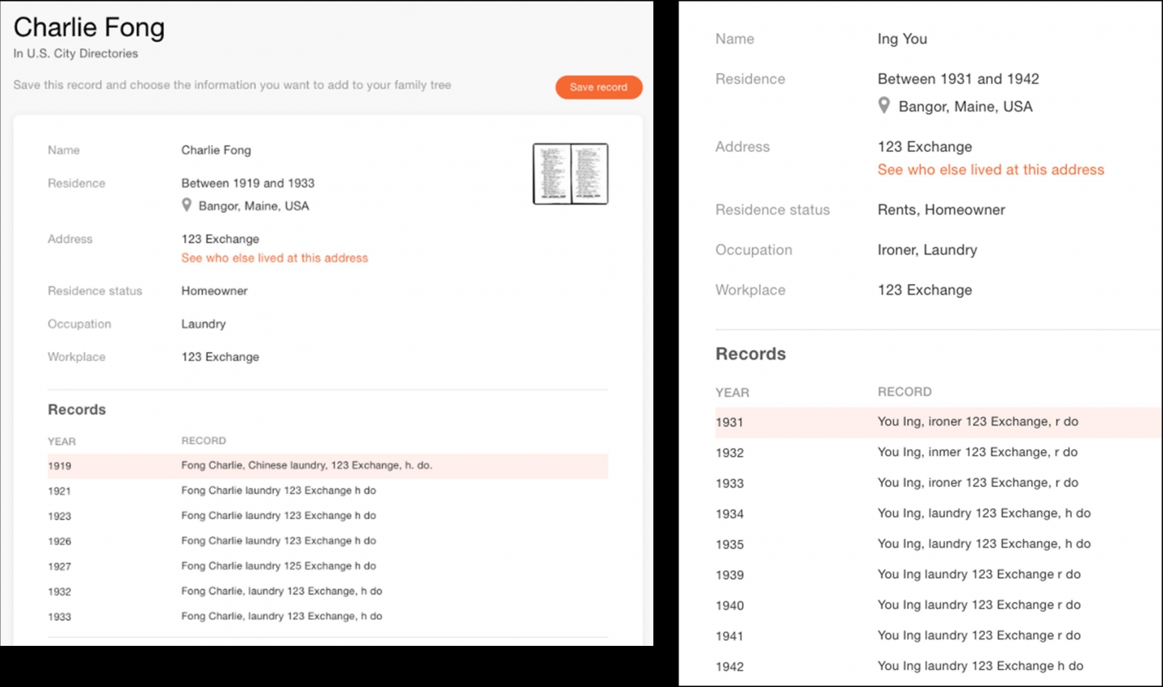
Task: Click the 'Charlie Fong' page title
Action: [89, 27]
